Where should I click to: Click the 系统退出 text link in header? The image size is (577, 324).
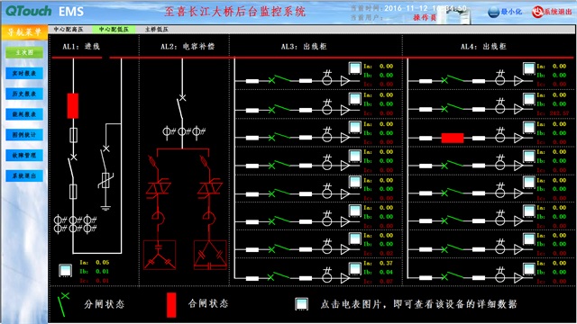pos(559,12)
